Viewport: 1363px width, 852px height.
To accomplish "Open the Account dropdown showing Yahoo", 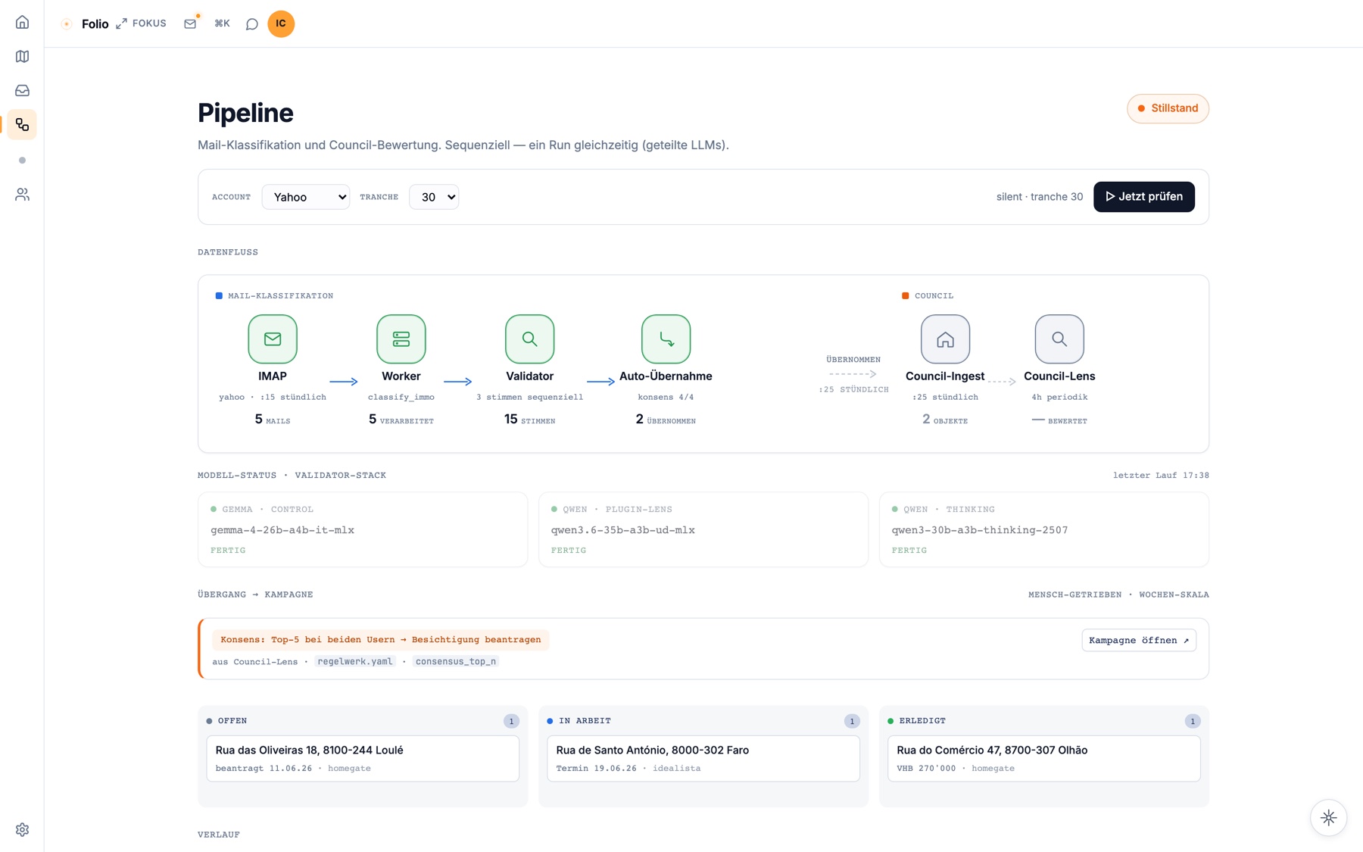I will pos(306,197).
